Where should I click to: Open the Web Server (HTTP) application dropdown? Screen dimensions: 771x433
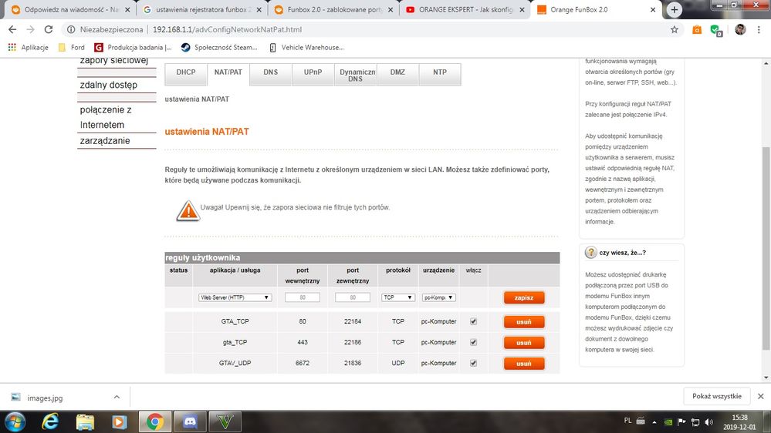235,297
